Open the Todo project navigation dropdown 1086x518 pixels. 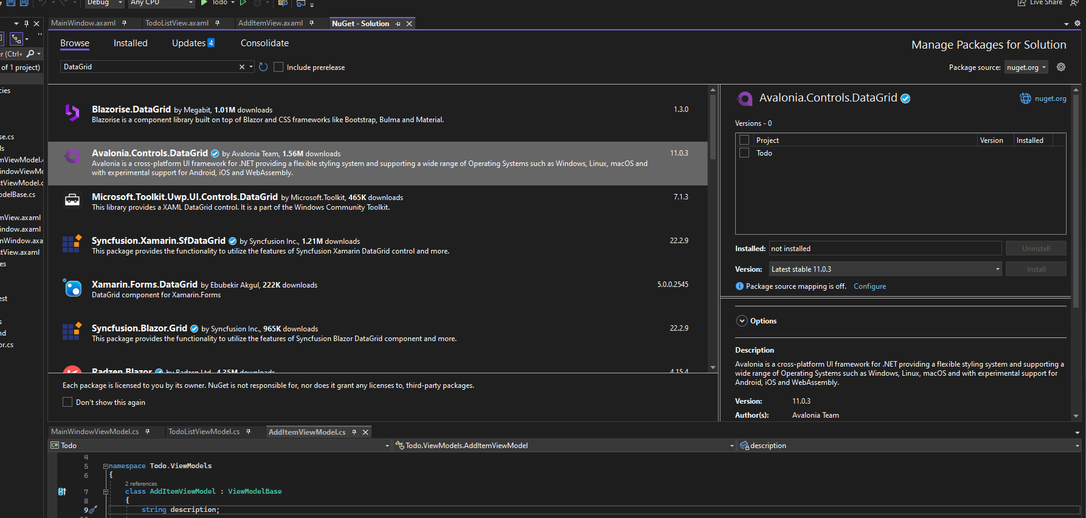[220, 446]
